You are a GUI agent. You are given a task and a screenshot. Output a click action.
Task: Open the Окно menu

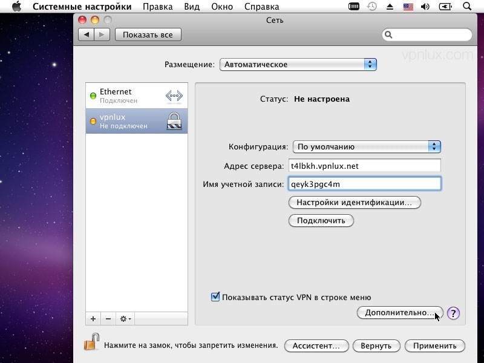pos(222,7)
